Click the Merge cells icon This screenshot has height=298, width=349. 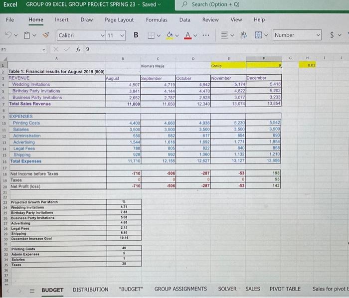258,35
